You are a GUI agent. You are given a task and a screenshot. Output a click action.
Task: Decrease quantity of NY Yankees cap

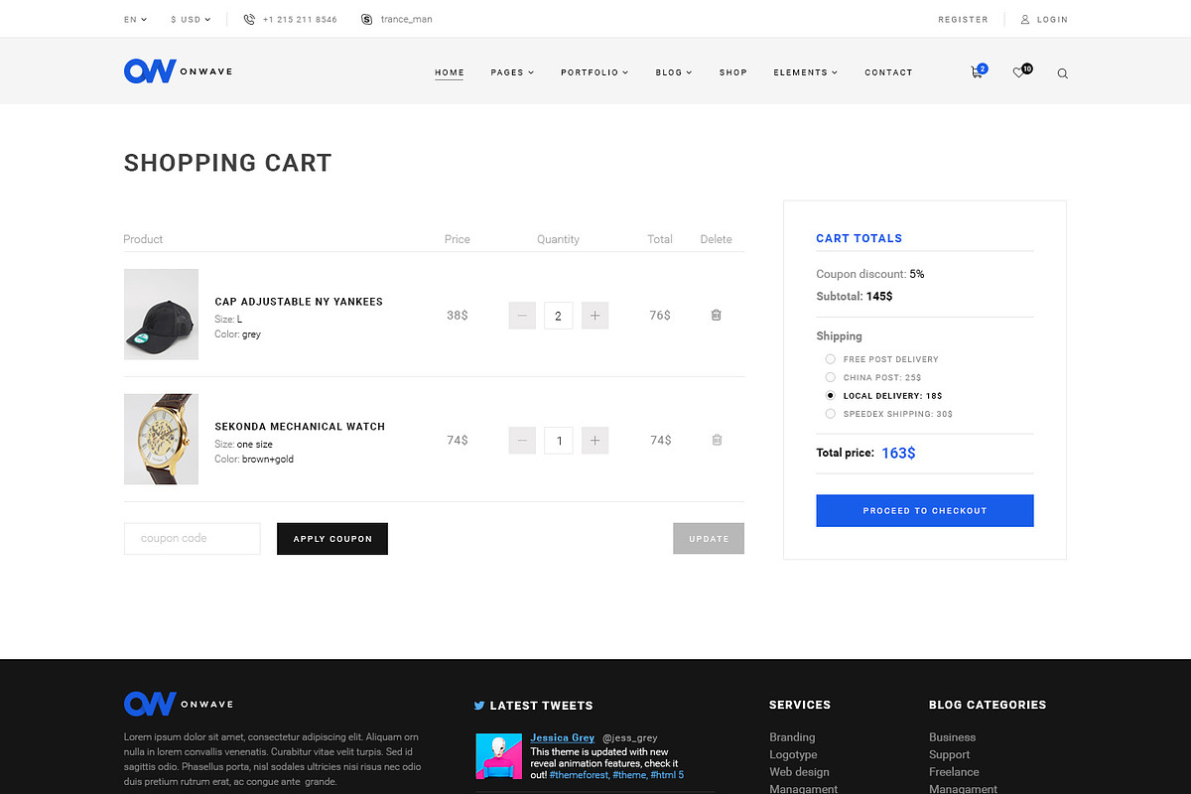coord(522,316)
